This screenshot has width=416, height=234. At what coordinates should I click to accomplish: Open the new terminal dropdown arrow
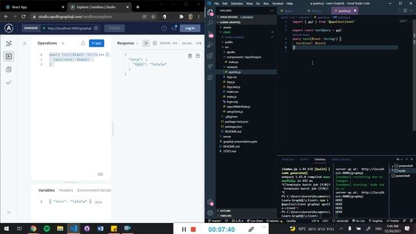pos(402,159)
